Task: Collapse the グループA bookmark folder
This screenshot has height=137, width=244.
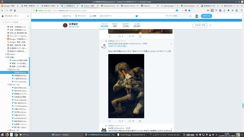Action: (8, 69)
